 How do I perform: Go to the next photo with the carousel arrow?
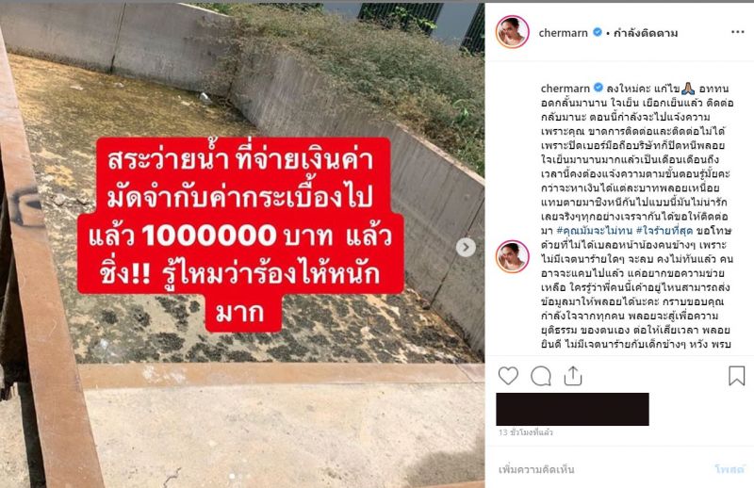coord(466,247)
